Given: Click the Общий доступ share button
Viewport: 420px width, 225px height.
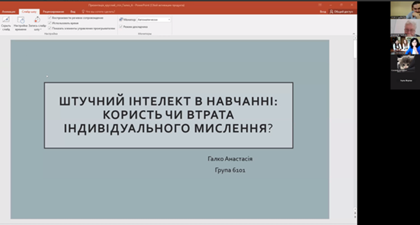Looking at the screenshot, I should [342, 12].
